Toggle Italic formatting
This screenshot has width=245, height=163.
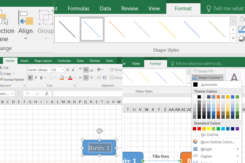36,77
